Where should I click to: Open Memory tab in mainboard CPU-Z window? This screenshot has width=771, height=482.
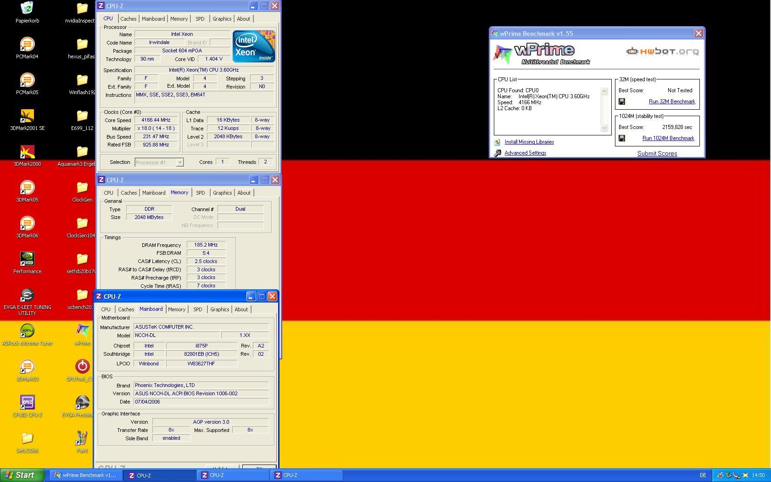click(x=176, y=309)
